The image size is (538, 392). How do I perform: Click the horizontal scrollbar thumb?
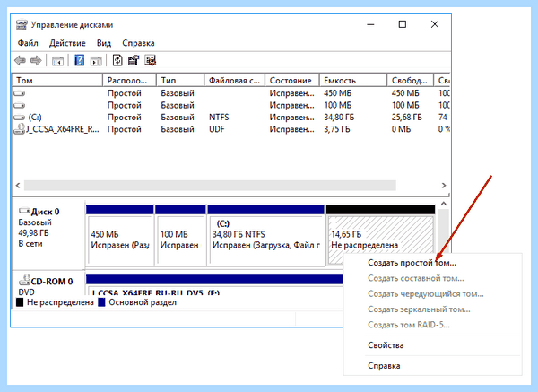210,186
